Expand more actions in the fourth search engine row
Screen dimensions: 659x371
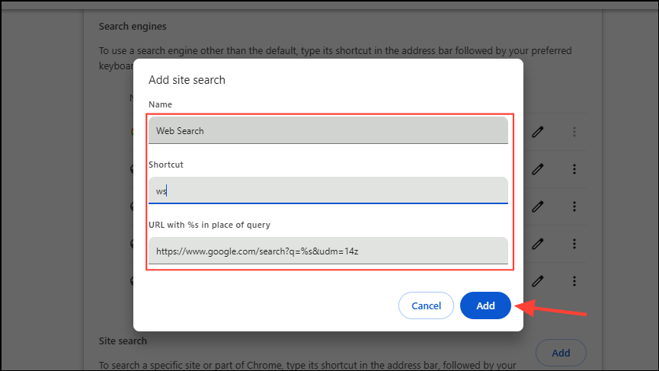pos(574,243)
